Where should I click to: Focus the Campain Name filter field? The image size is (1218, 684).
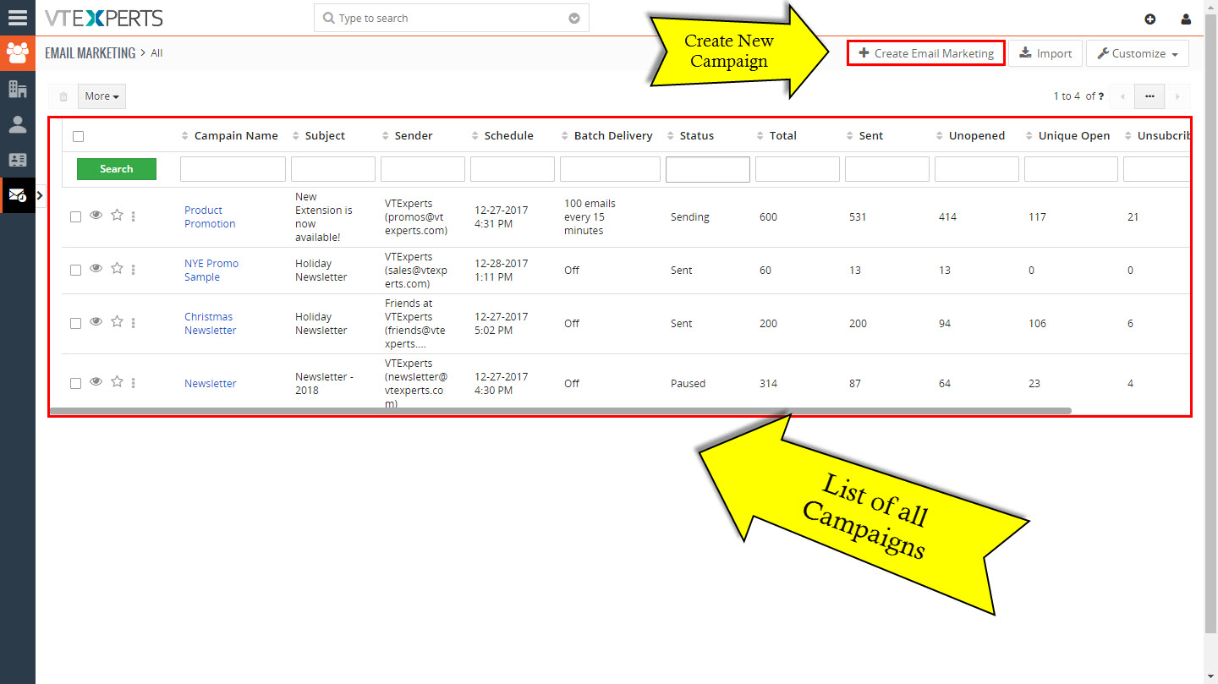[233, 169]
